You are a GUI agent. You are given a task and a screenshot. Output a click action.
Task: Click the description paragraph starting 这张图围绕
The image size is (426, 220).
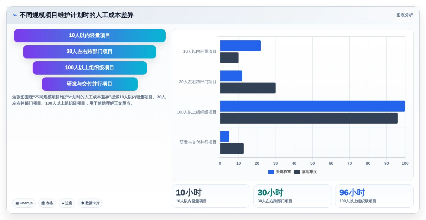click(89, 100)
